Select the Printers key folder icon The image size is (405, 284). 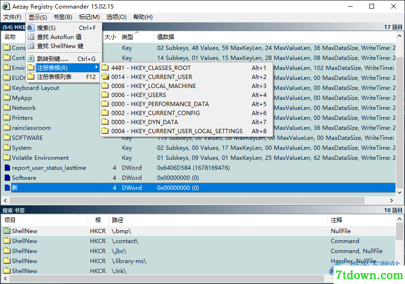pos(7,118)
